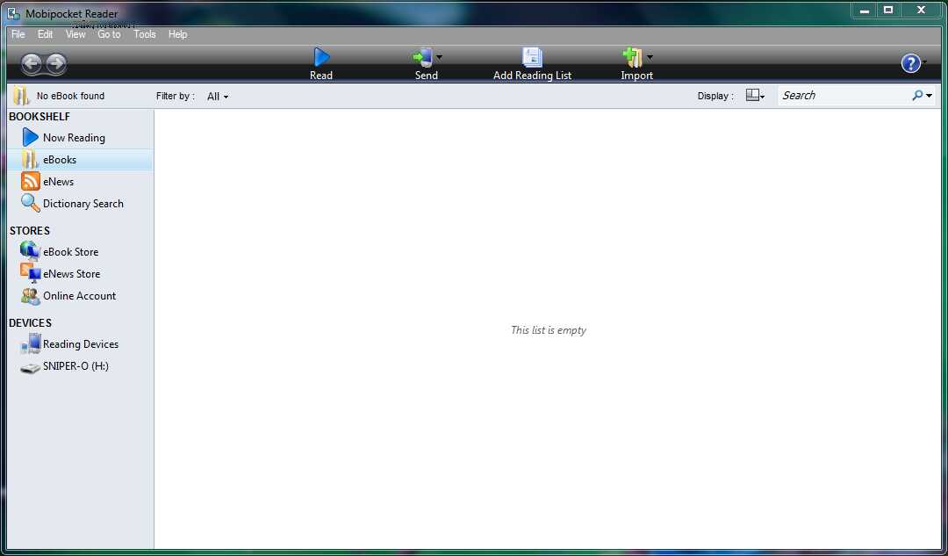Click the Import button label
The image size is (948, 556).
tap(636, 76)
